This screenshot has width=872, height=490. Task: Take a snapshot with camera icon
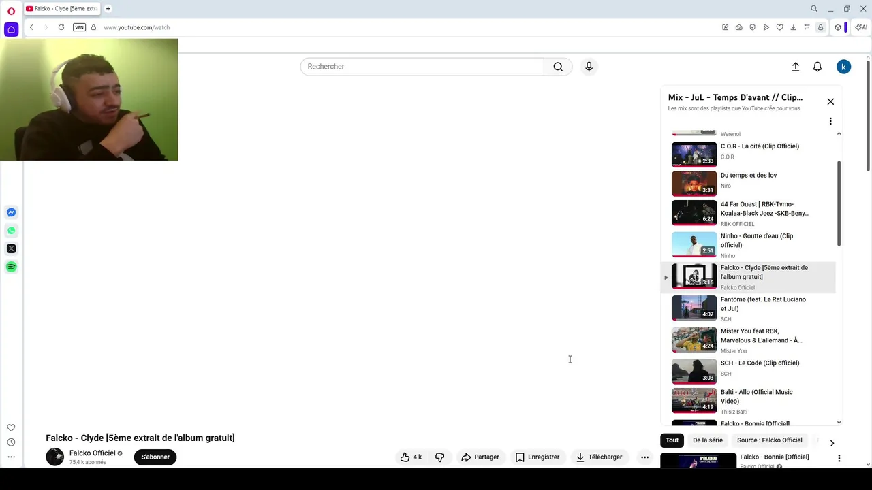[x=739, y=27]
